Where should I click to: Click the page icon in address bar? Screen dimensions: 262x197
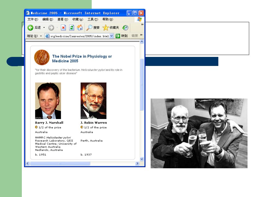pyautogui.click(x=47, y=36)
